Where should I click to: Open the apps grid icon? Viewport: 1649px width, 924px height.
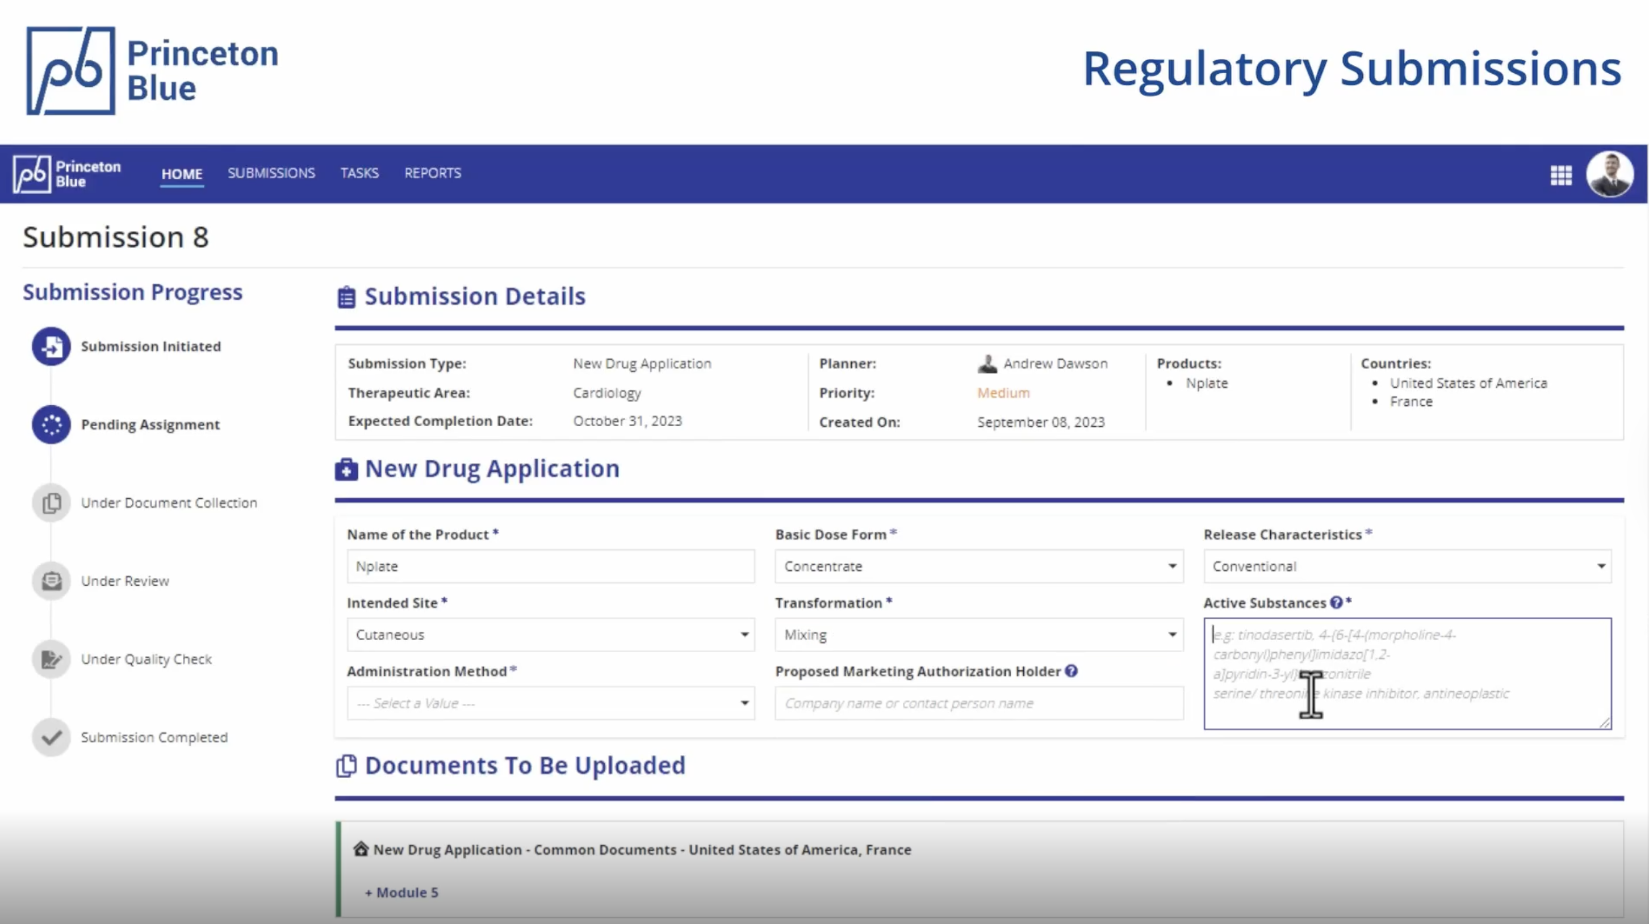pyautogui.click(x=1560, y=175)
